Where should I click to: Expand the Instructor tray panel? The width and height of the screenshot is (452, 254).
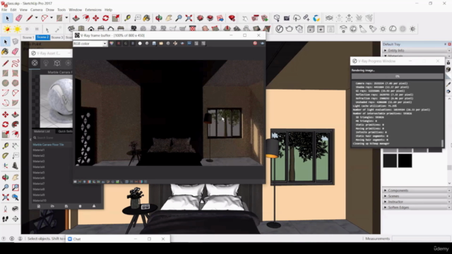coord(417,202)
